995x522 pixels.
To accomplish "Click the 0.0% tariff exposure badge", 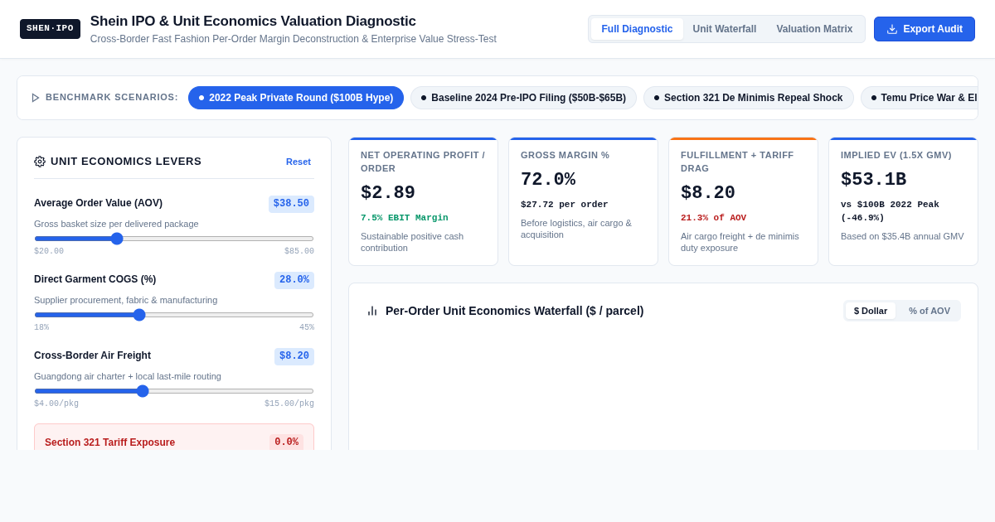I will coord(286,442).
